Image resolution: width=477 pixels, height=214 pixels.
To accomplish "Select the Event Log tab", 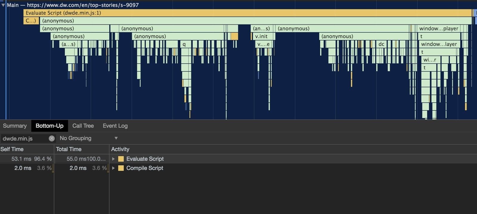I will 115,126.
